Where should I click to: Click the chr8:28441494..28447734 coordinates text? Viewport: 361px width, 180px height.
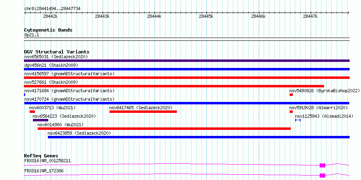[x=52, y=9]
